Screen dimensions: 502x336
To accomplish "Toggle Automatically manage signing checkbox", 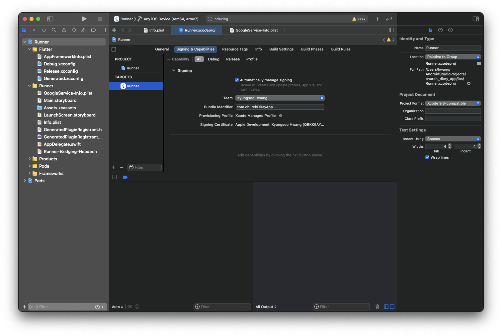I will [237, 80].
